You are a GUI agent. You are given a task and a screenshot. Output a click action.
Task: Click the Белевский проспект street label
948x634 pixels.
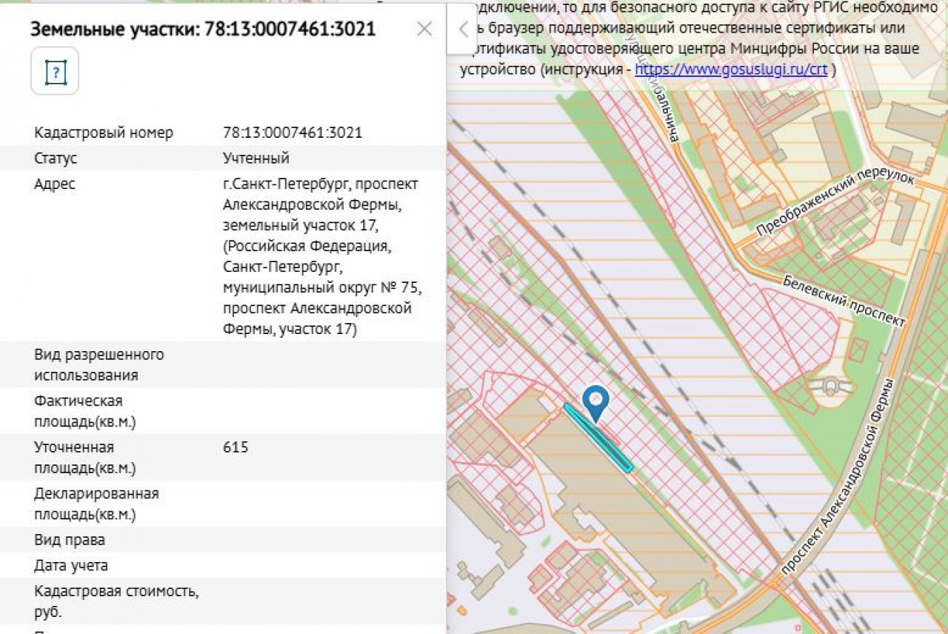(x=844, y=301)
